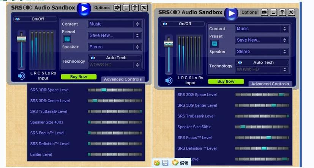Open Advanced Controls tab in right window

270,84
